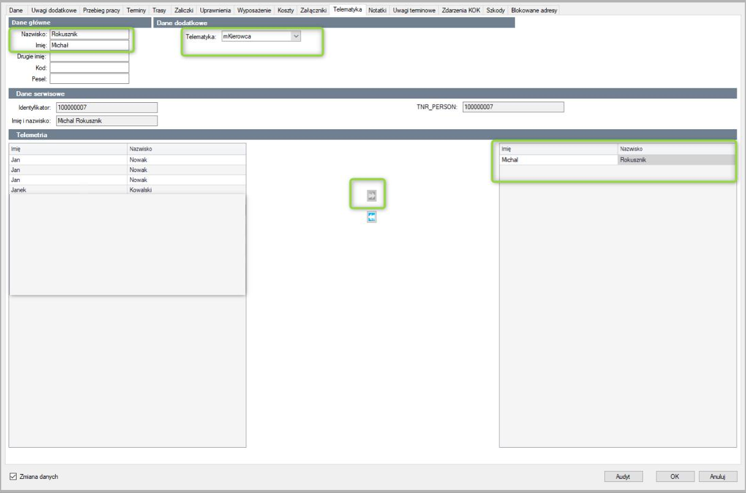Confirm with the OK button
This screenshot has width=746, height=493.
674,476
